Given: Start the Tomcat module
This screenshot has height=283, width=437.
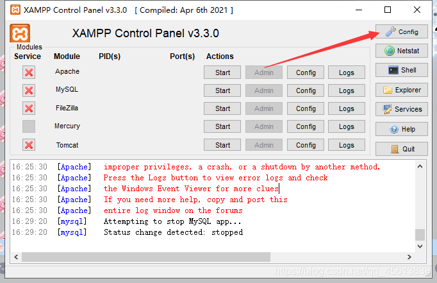Looking at the screenshot, I should tap(222, 145).
